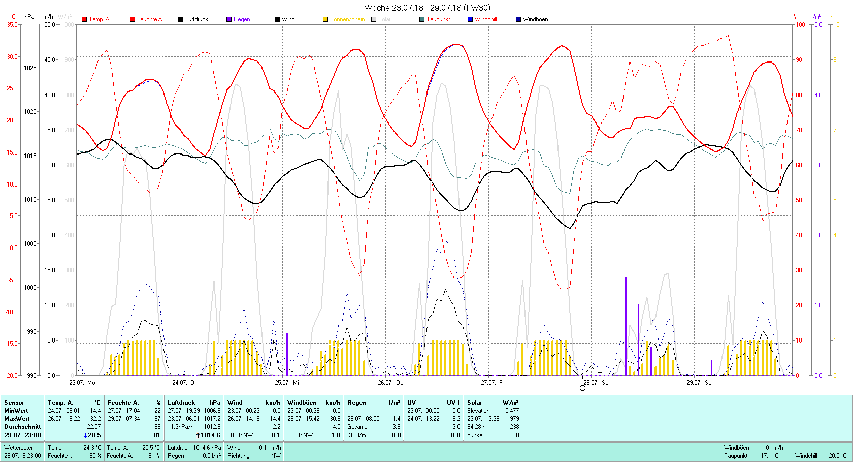The image size is (853, 462).
Task: Click the Windchill 20.5 °C reading
Action: pos(821,456)
